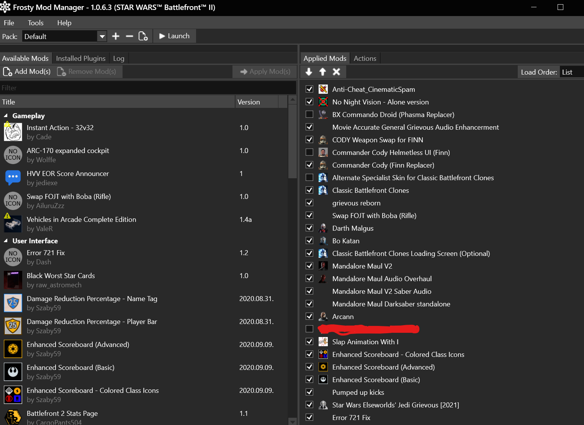Screen dimensions: 584x425
Task: Click Commander Cody Helmetless UI icon
Action: click(x=323, y=152)
